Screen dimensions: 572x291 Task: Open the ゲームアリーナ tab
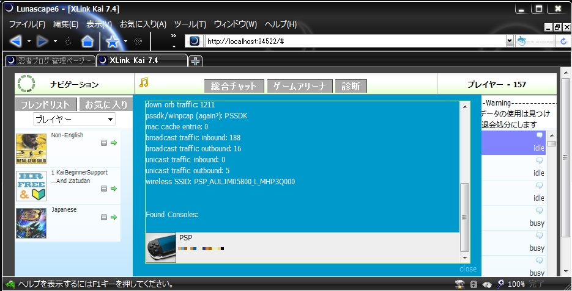[x=300, y=86]
